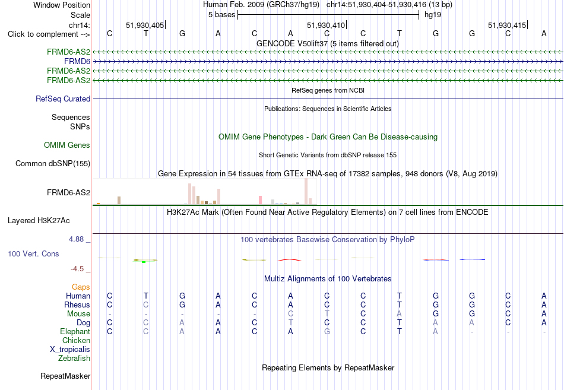Screen dimensions: 564x390
Task: Click the SNPs track label
Action: pyautogui.click(x=80, y=126)
